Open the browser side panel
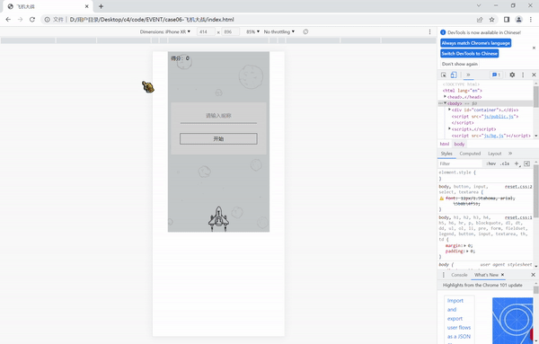This screenshot has height=344, width=539. [x=507, y=20]
